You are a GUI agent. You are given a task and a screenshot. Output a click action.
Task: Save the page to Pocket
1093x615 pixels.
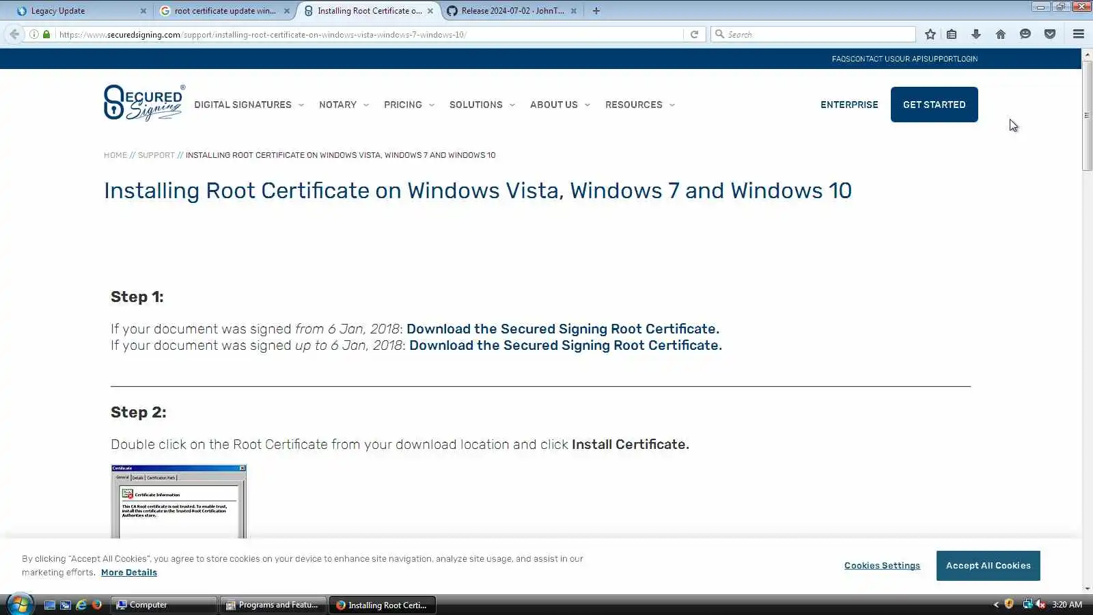tap(1050, 34)
